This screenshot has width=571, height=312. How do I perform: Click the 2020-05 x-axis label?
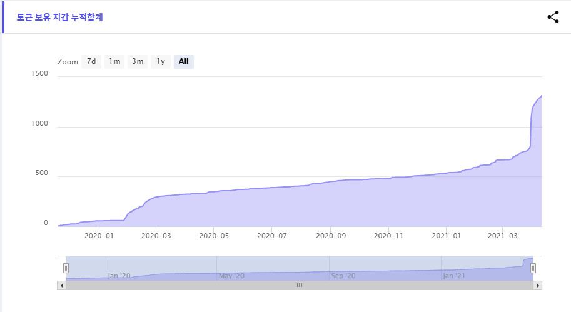click(x=214, y=236)
